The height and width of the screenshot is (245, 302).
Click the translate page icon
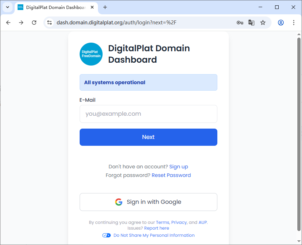(251, 23)
